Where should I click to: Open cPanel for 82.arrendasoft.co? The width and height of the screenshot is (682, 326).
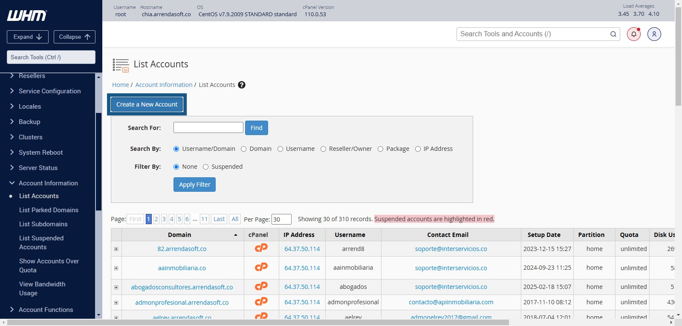click(x=261, y=248)
